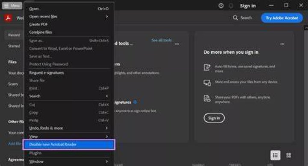This screenshot has height=166, width=308.
Task: Switch to grid view icon
Action: pyautogui.click(x=289, y=155)
